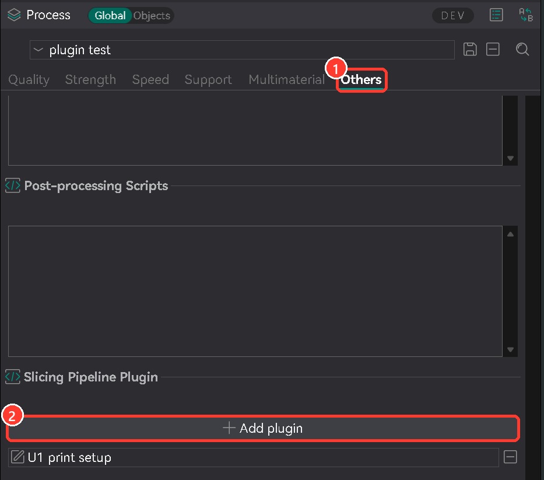The image size is (544, 480).
Task: Click the 'Post-processing Scripts' section heading
Action: 96,185
